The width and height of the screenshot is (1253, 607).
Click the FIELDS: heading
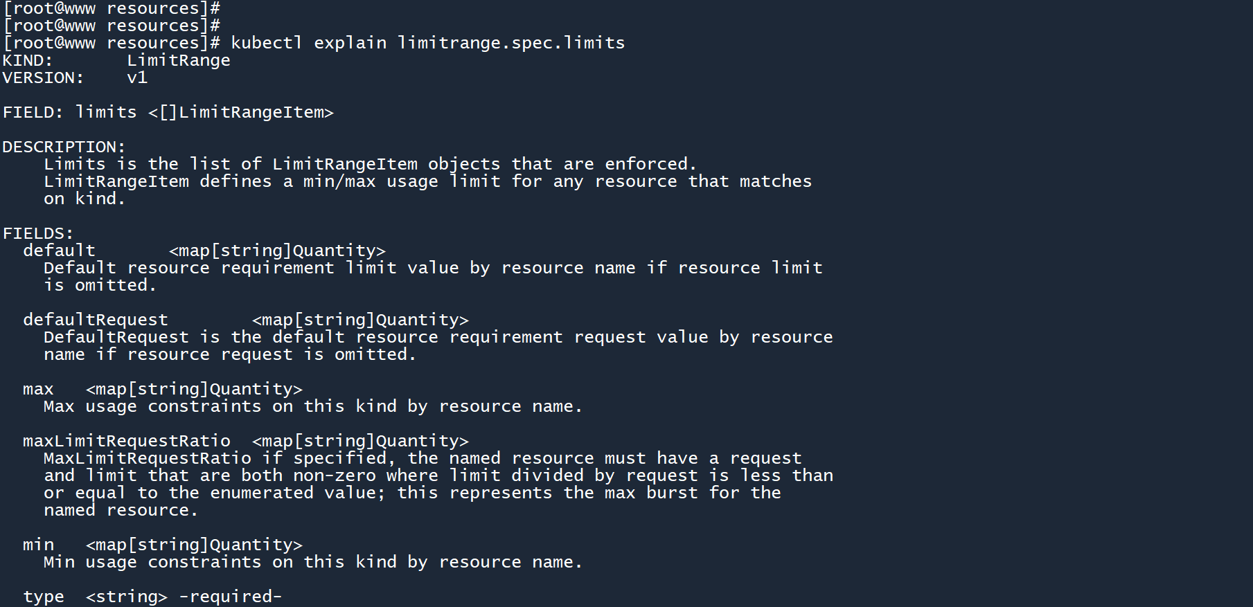38,233
